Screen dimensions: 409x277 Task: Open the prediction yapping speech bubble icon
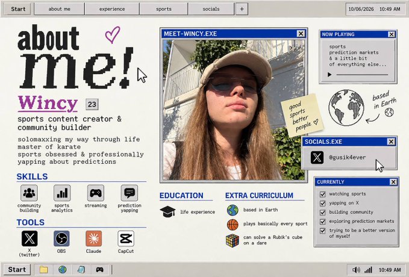[130, 193]
